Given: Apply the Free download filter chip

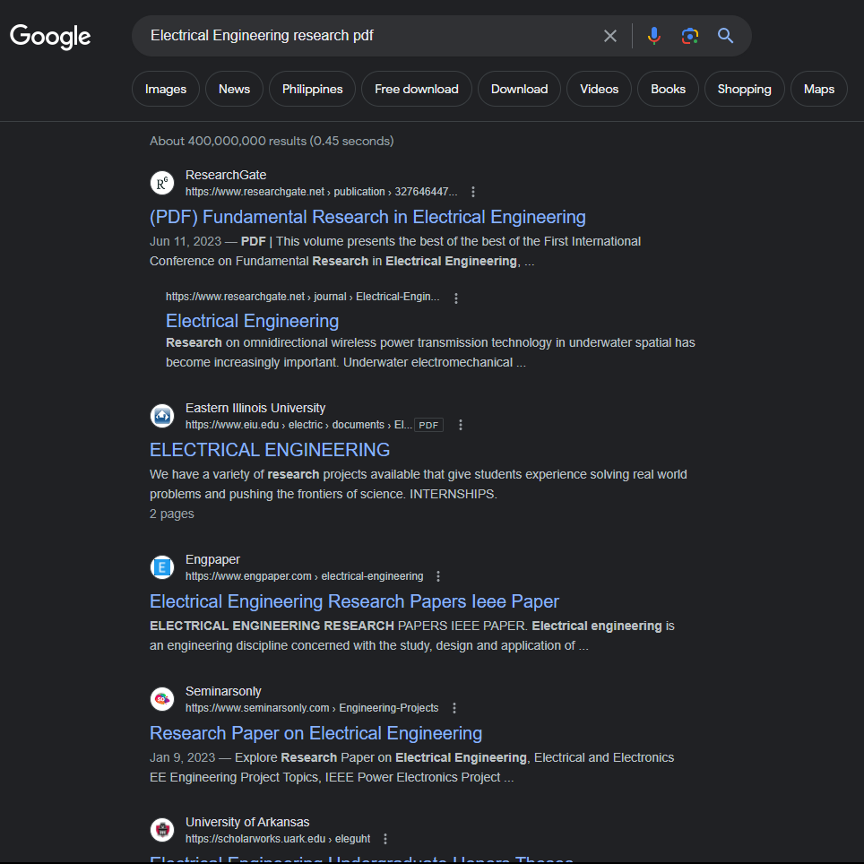Looking at the screenshot, I should (x=417, y=89).
